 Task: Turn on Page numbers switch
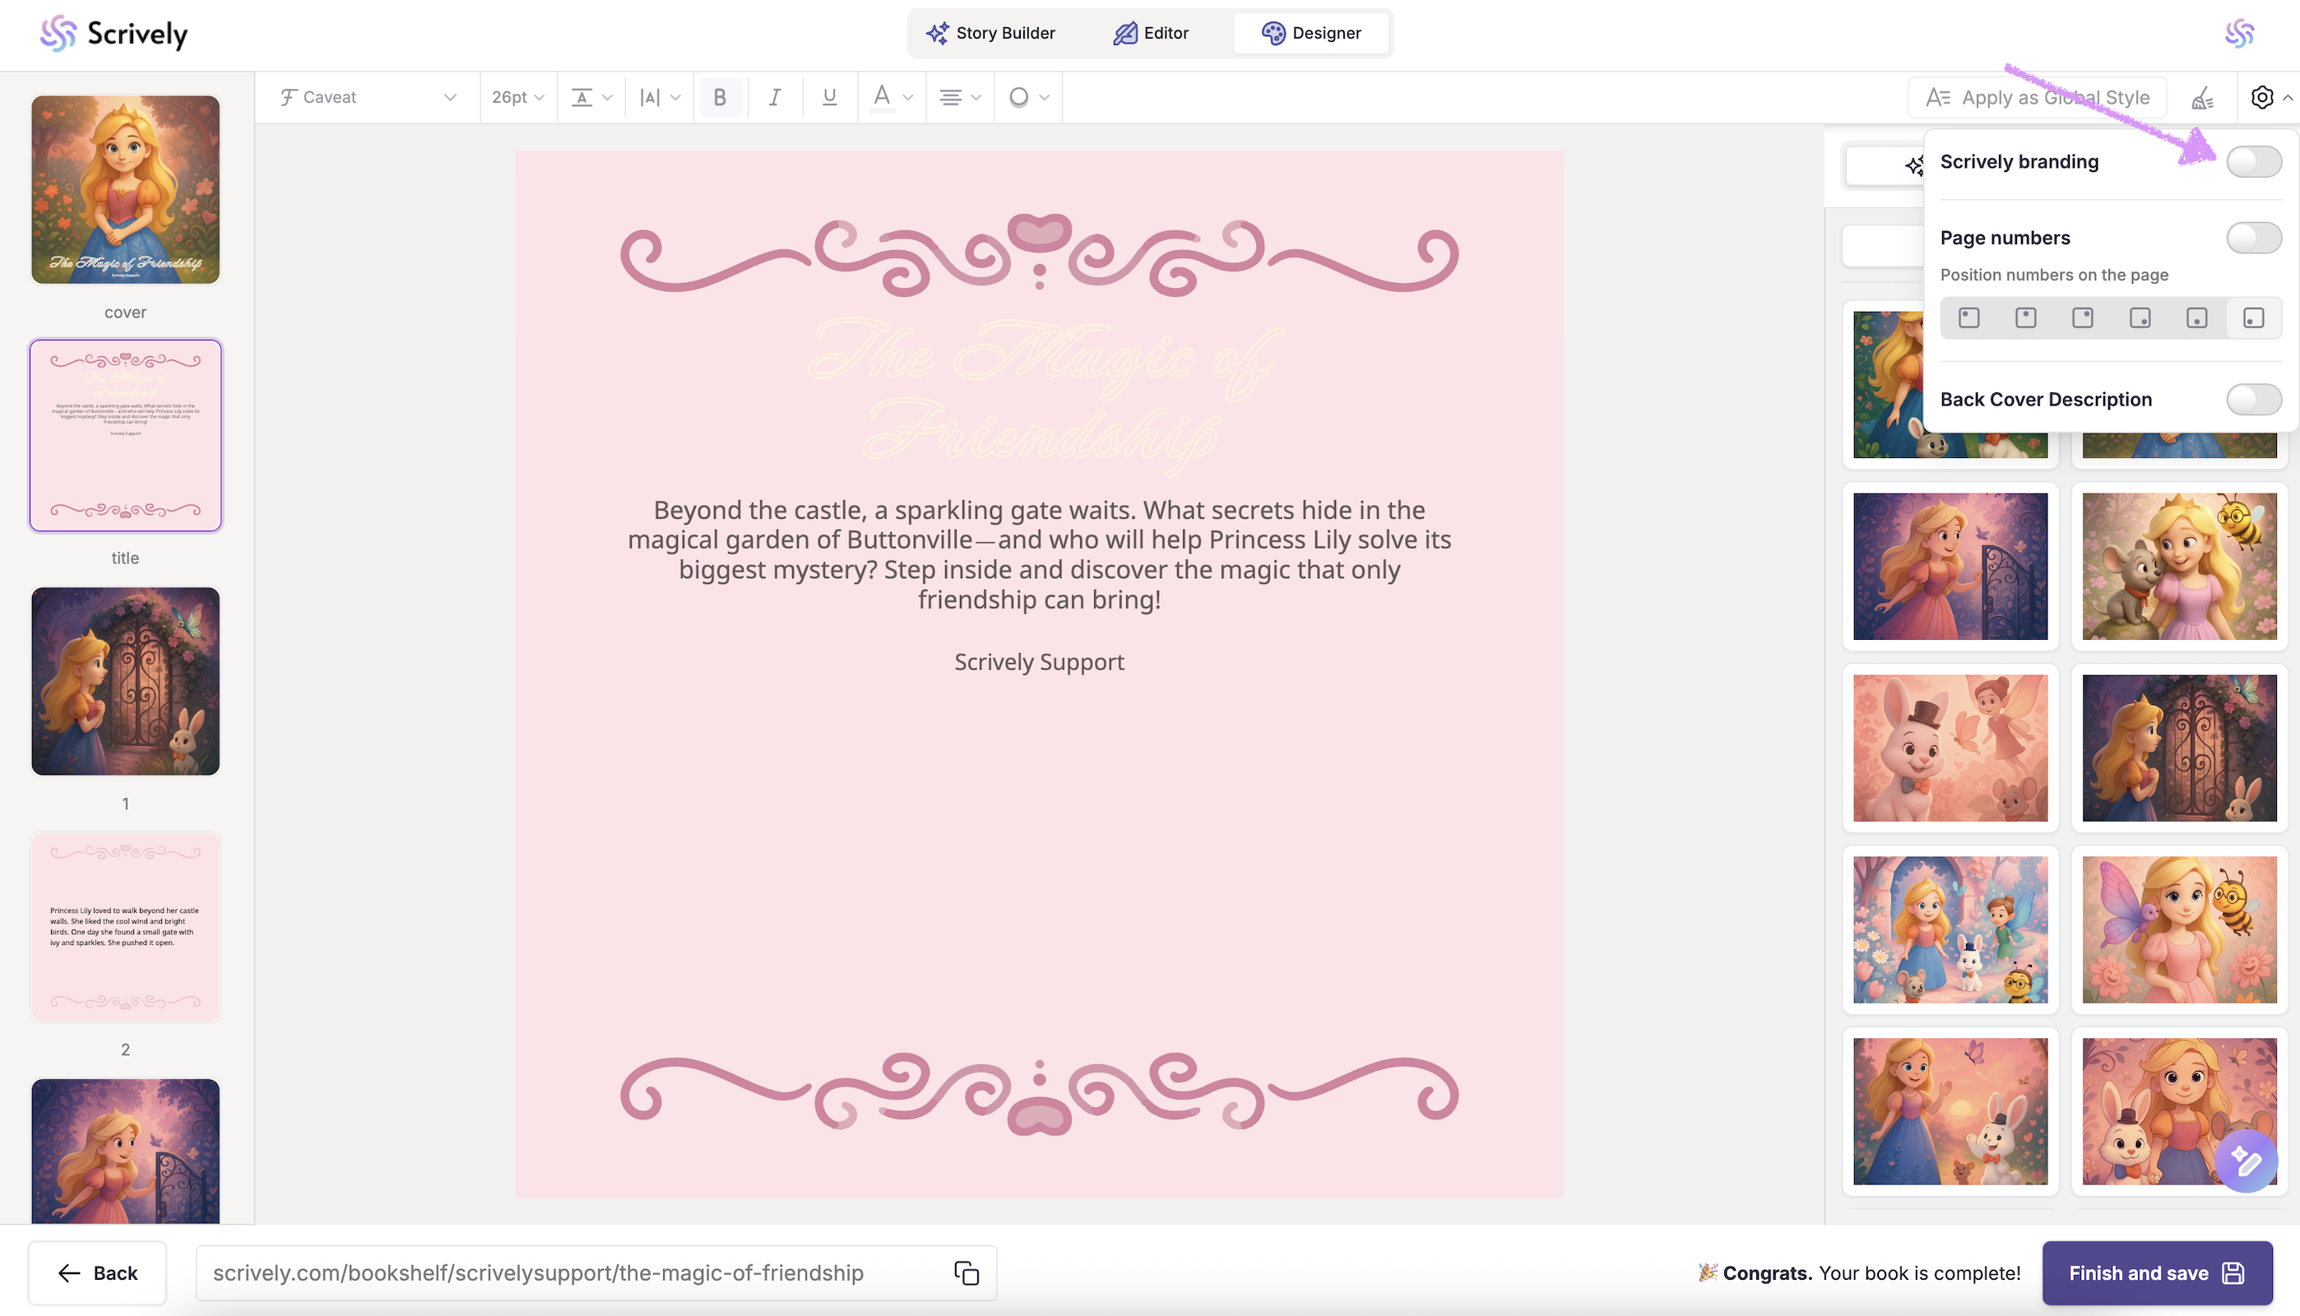[x=2253, y=238]
